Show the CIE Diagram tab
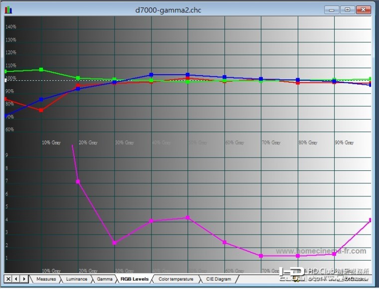Image resolution: width=379 pixels, height=289 pixels. tap(218, 279)
